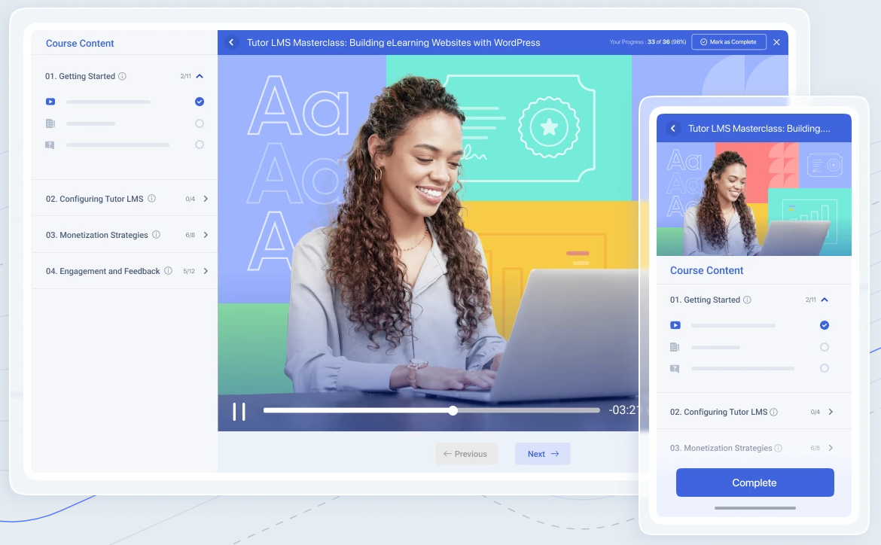Click the 2/11 count in desktop sidebar
The image size is (881, 545).
click(185, 76)
